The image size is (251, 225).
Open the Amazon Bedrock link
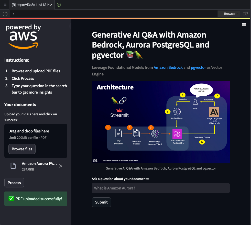[x=168, y=67]
